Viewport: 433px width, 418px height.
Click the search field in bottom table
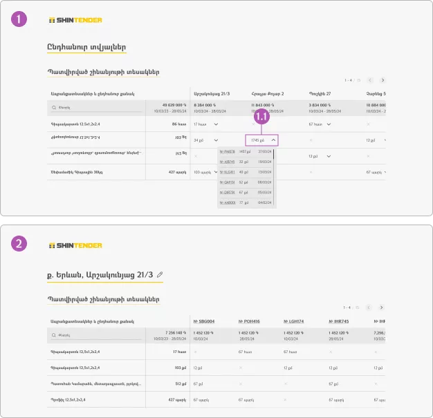pyautogui.click(x=97, y=334)
